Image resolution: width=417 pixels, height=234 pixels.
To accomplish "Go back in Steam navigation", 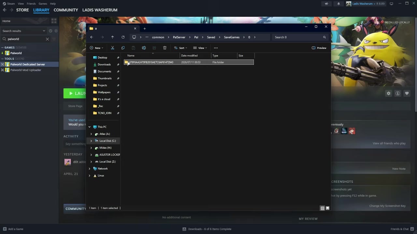I will pos(5,10).
